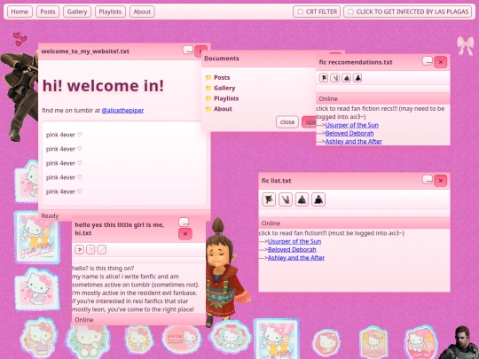Viewport: 479px width, 359px height.
Task: Open Posts from the top navigation
Action: pos(48,12)
